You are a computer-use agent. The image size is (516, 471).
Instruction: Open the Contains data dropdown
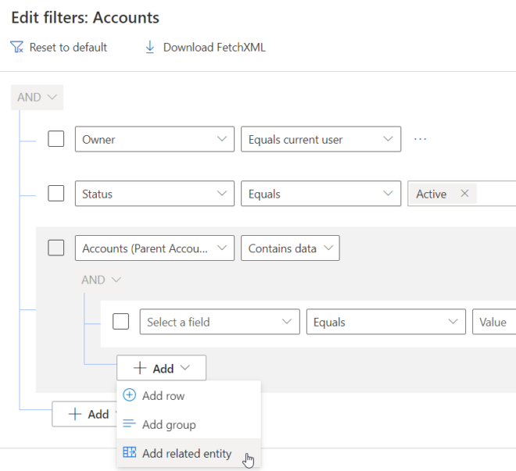coord(290,248)
